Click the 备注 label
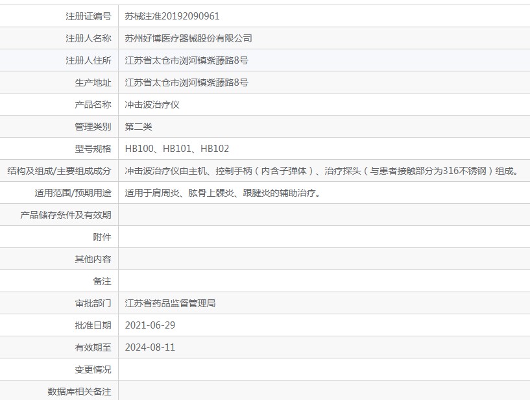Viewport: 530px width, 400px height. click(102, 281)
